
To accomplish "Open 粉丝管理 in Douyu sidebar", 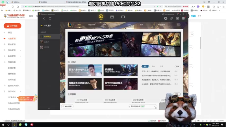I will pyautogui.click(x=12, y=44).
